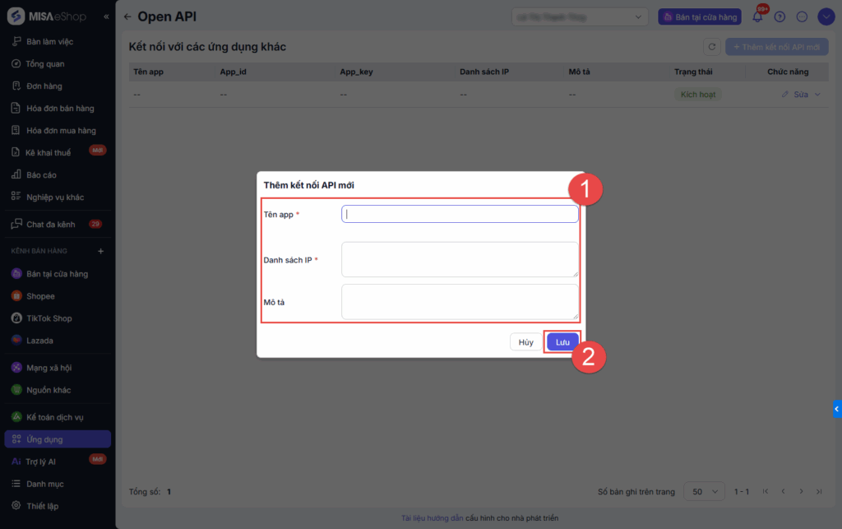Click the Hủy cancel button
842x529 pixels.
pos(525,342)
